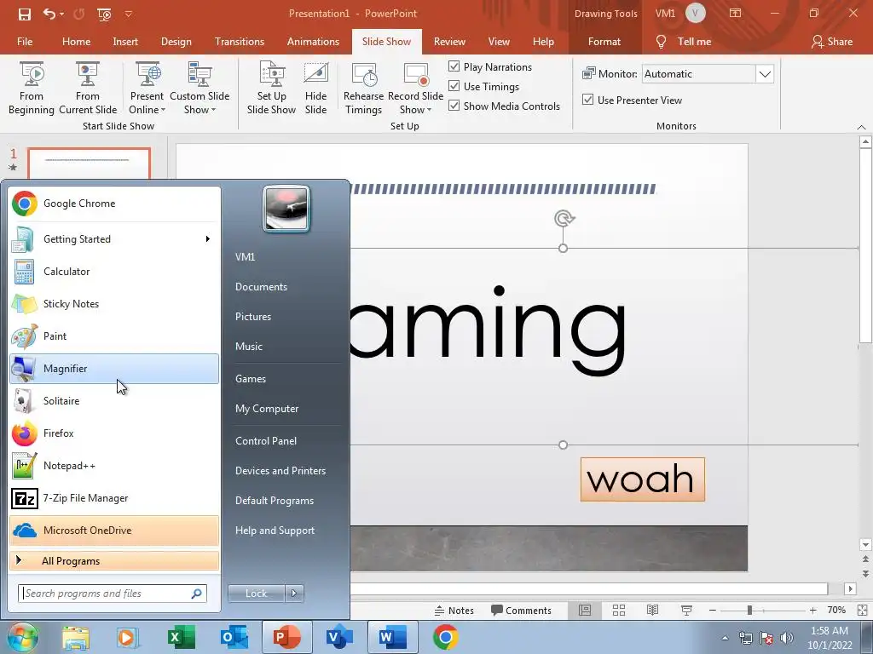Switch to the Design tab
Viewport: 873px width, 654px height.
pos(176,41)
